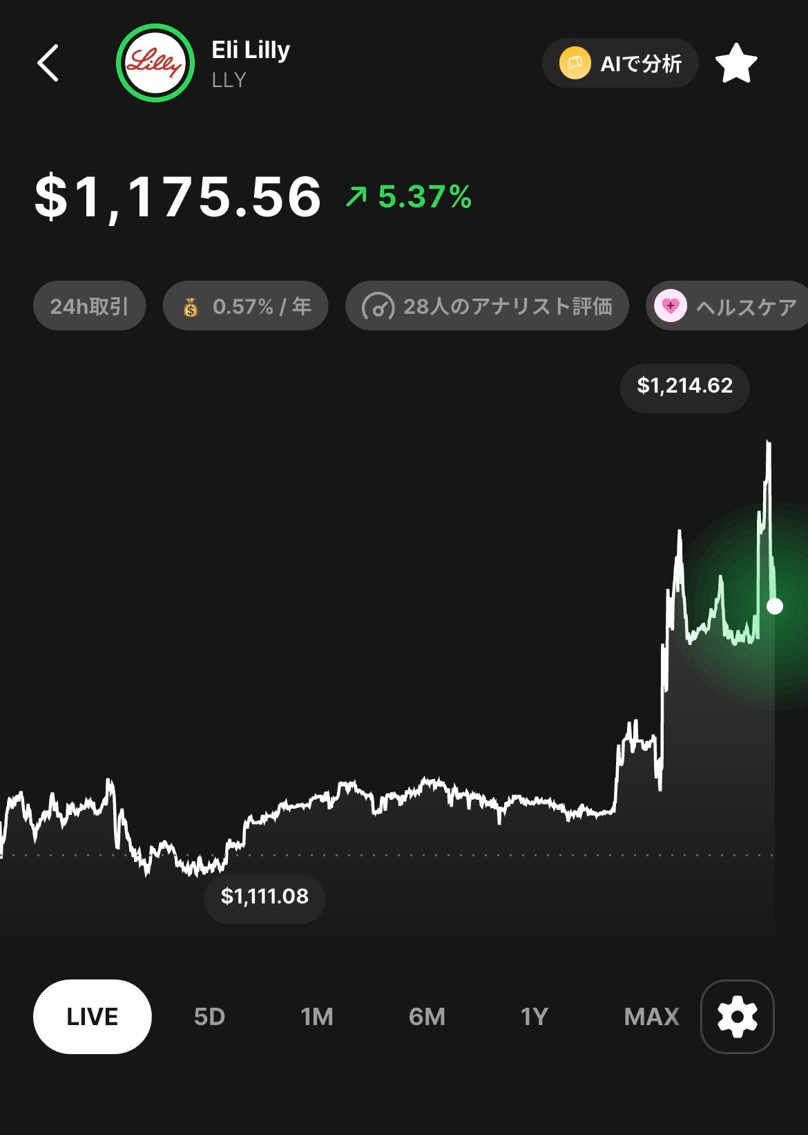808x1135 pixels.
Task: Switch to the 1Y chart range
Action: pos(534,1017)
